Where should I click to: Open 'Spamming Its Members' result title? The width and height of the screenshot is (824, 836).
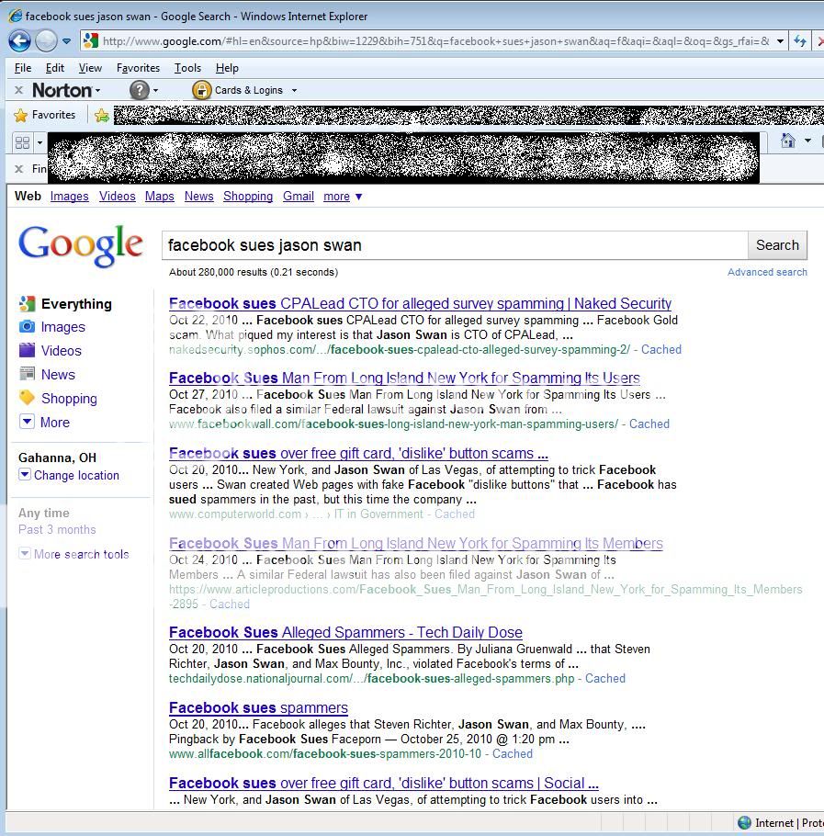click(x=416, y=543)
